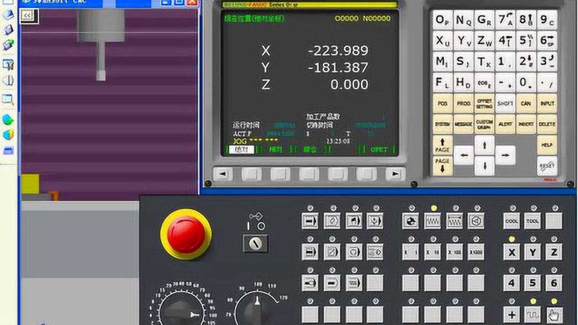Choose the X 100 increment button
The image size is (578, 325).
[x=454, y=252]
